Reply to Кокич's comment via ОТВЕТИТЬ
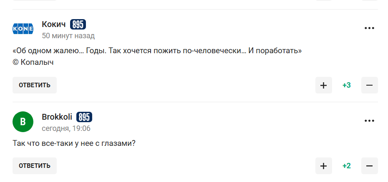 35,85
